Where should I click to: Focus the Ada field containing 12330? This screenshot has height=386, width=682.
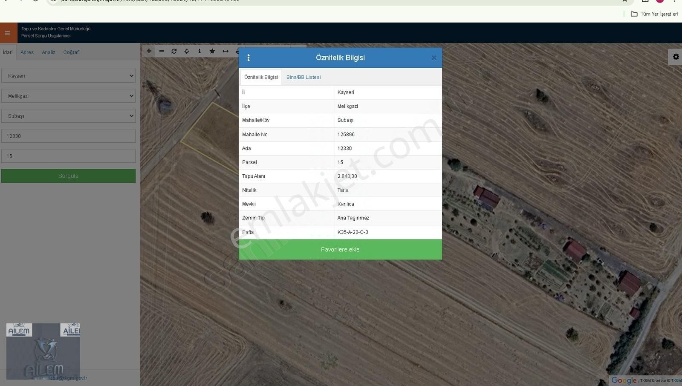(x=68, y=136)
